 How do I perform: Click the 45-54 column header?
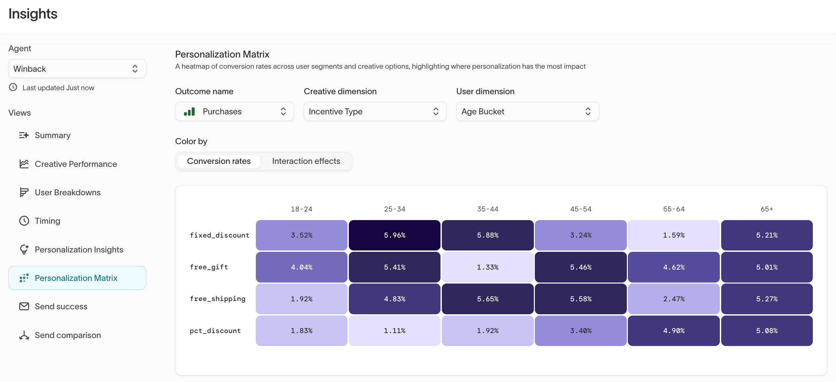pos(581,209)
